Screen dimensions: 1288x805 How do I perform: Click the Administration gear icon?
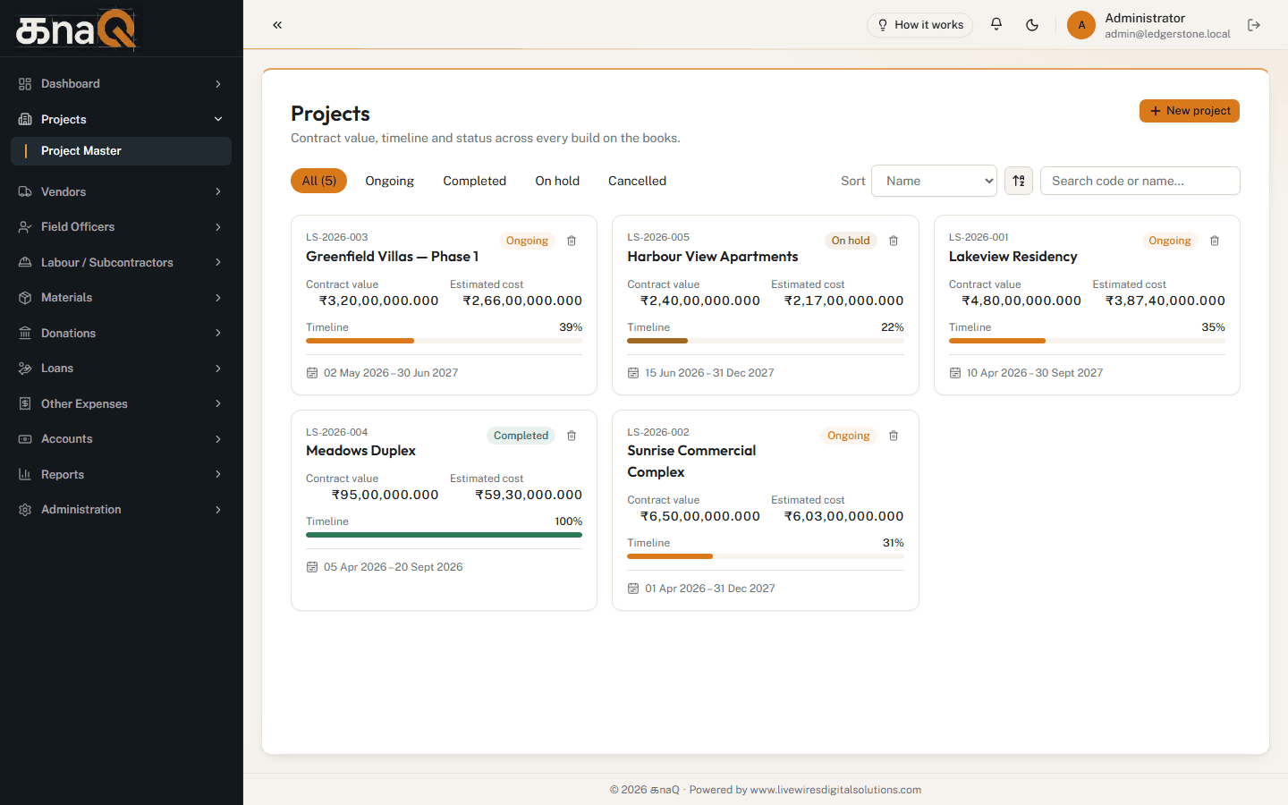click(x=25, y=510)
